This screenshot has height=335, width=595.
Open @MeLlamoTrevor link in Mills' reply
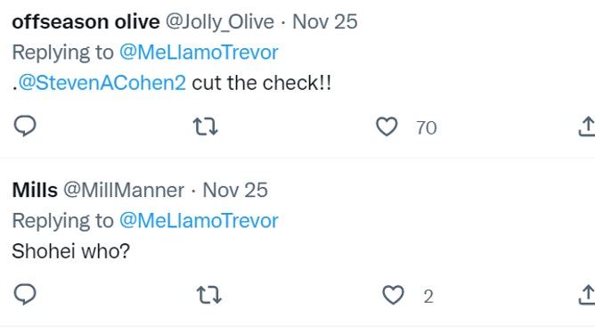[199, 221]
